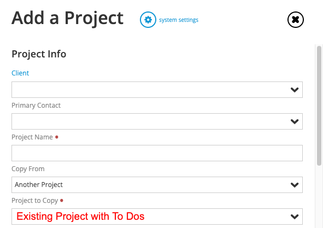Select the Another Project value in Copy From

(x=39, y=185)
